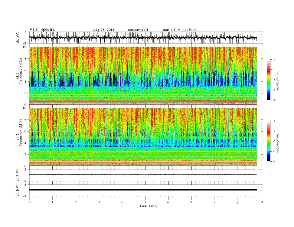294x227 pixels.
Task: Click the "ch.4(V)" axis label
Action: 18,190
